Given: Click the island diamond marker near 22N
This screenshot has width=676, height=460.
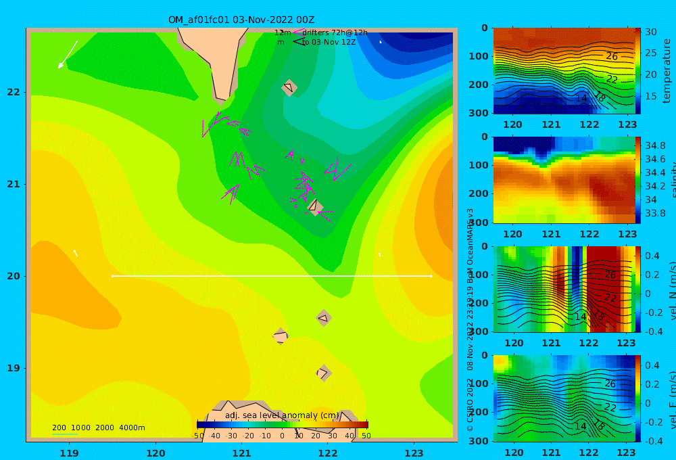Looking at the screenshot, I should click(289, 87).
